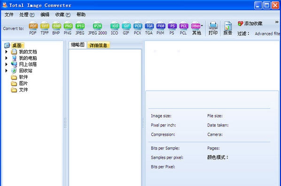Screen dimensions: 281x186
Task: Click the splitter handle beside folder tree
Action: [65, 123]
